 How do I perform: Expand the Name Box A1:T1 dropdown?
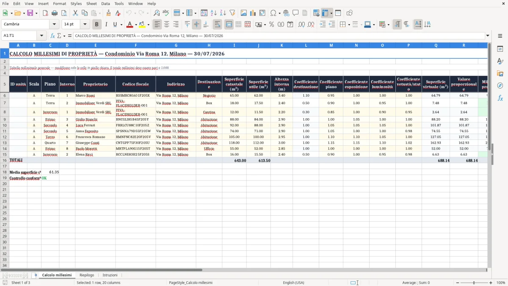(41, 36)
